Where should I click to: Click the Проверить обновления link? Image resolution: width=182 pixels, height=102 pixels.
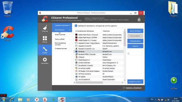coord(134,88)
